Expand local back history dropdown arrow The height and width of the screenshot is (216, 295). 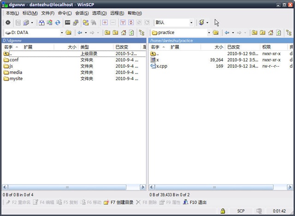pos(86,33)
